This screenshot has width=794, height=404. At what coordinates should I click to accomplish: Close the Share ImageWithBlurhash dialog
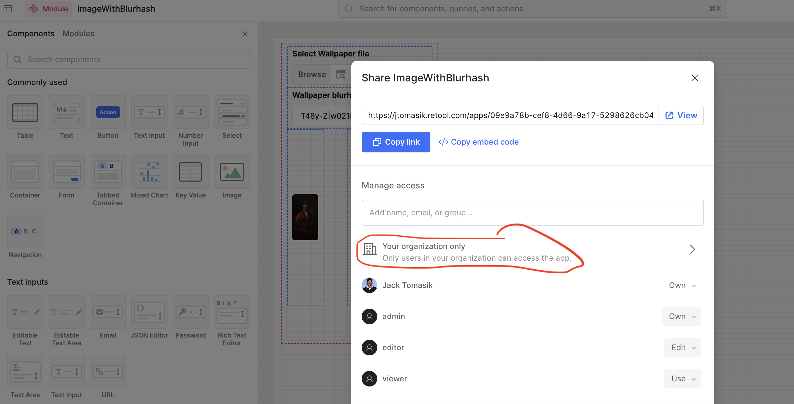(x=695, y=78)
